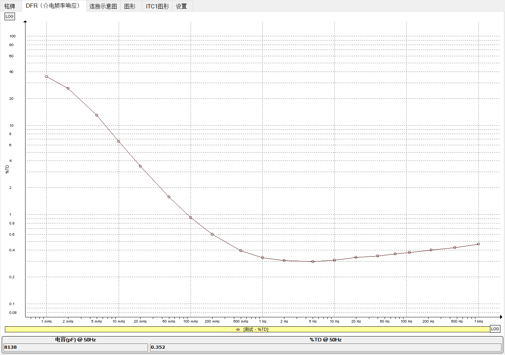Switch to the 铭牌 tab
Image resolution: width=505 pixels, height=355 pixels.
pyautogui.click(x=10, y=6)
